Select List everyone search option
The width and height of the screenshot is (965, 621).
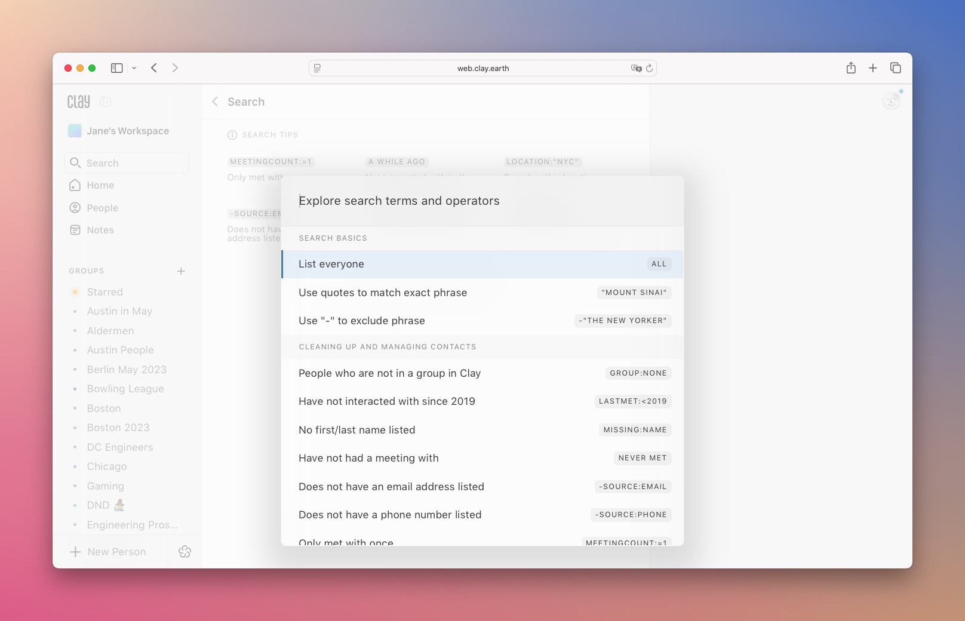click(482, 264)
